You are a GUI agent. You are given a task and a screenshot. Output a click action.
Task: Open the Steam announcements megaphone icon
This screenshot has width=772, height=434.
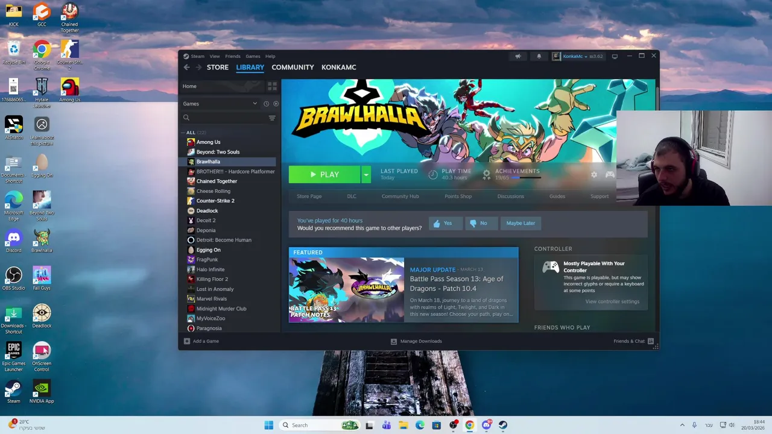[x=518, y=56]
